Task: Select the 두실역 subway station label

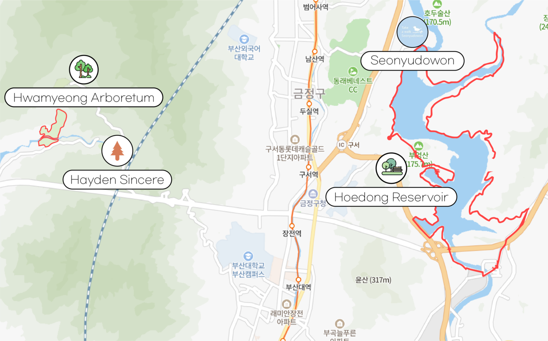Action: (309, 111)
